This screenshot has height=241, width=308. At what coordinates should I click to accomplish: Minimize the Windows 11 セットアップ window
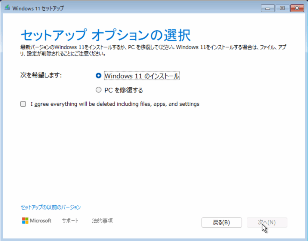click(x=267, y=8)
